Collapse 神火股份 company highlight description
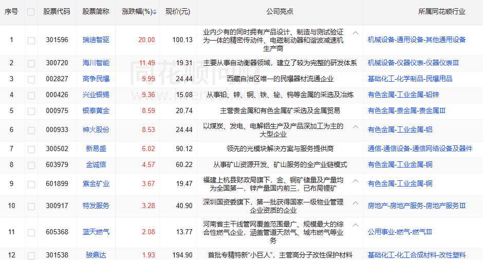Screen dimensions: 483x260 click(356, 126)
